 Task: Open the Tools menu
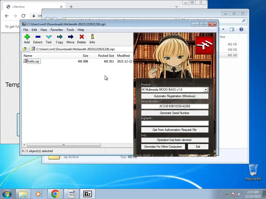70,30
